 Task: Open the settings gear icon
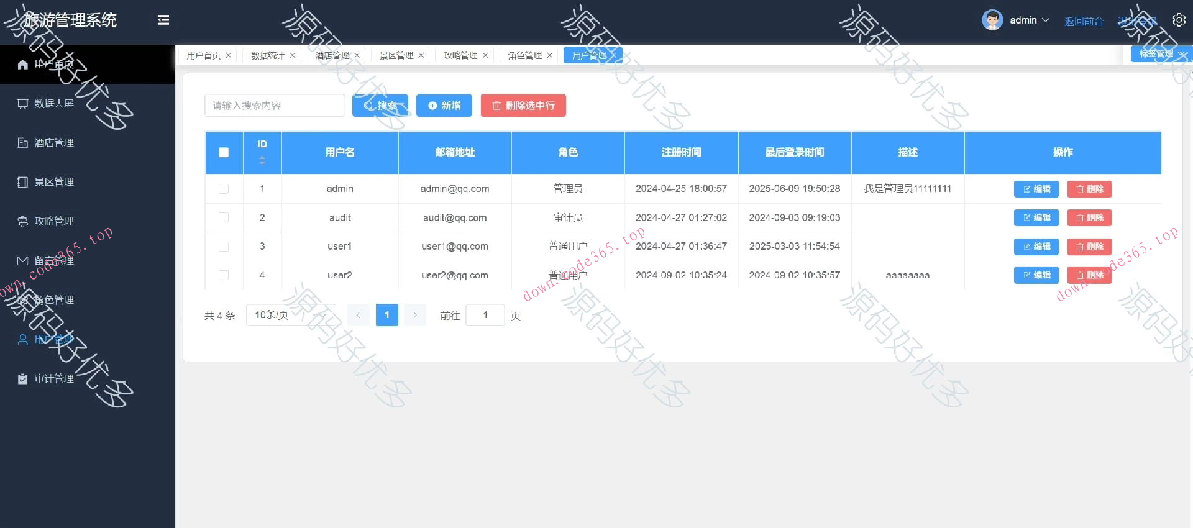[1179, 20]
